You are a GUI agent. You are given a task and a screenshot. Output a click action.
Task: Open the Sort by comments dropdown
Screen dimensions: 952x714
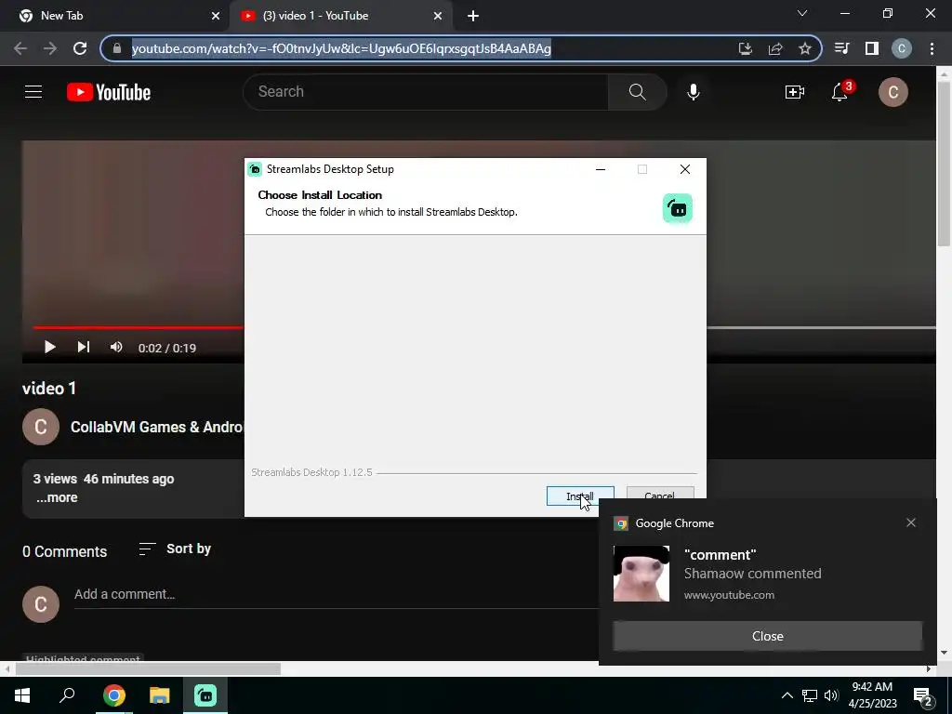(x=175, y=549)
